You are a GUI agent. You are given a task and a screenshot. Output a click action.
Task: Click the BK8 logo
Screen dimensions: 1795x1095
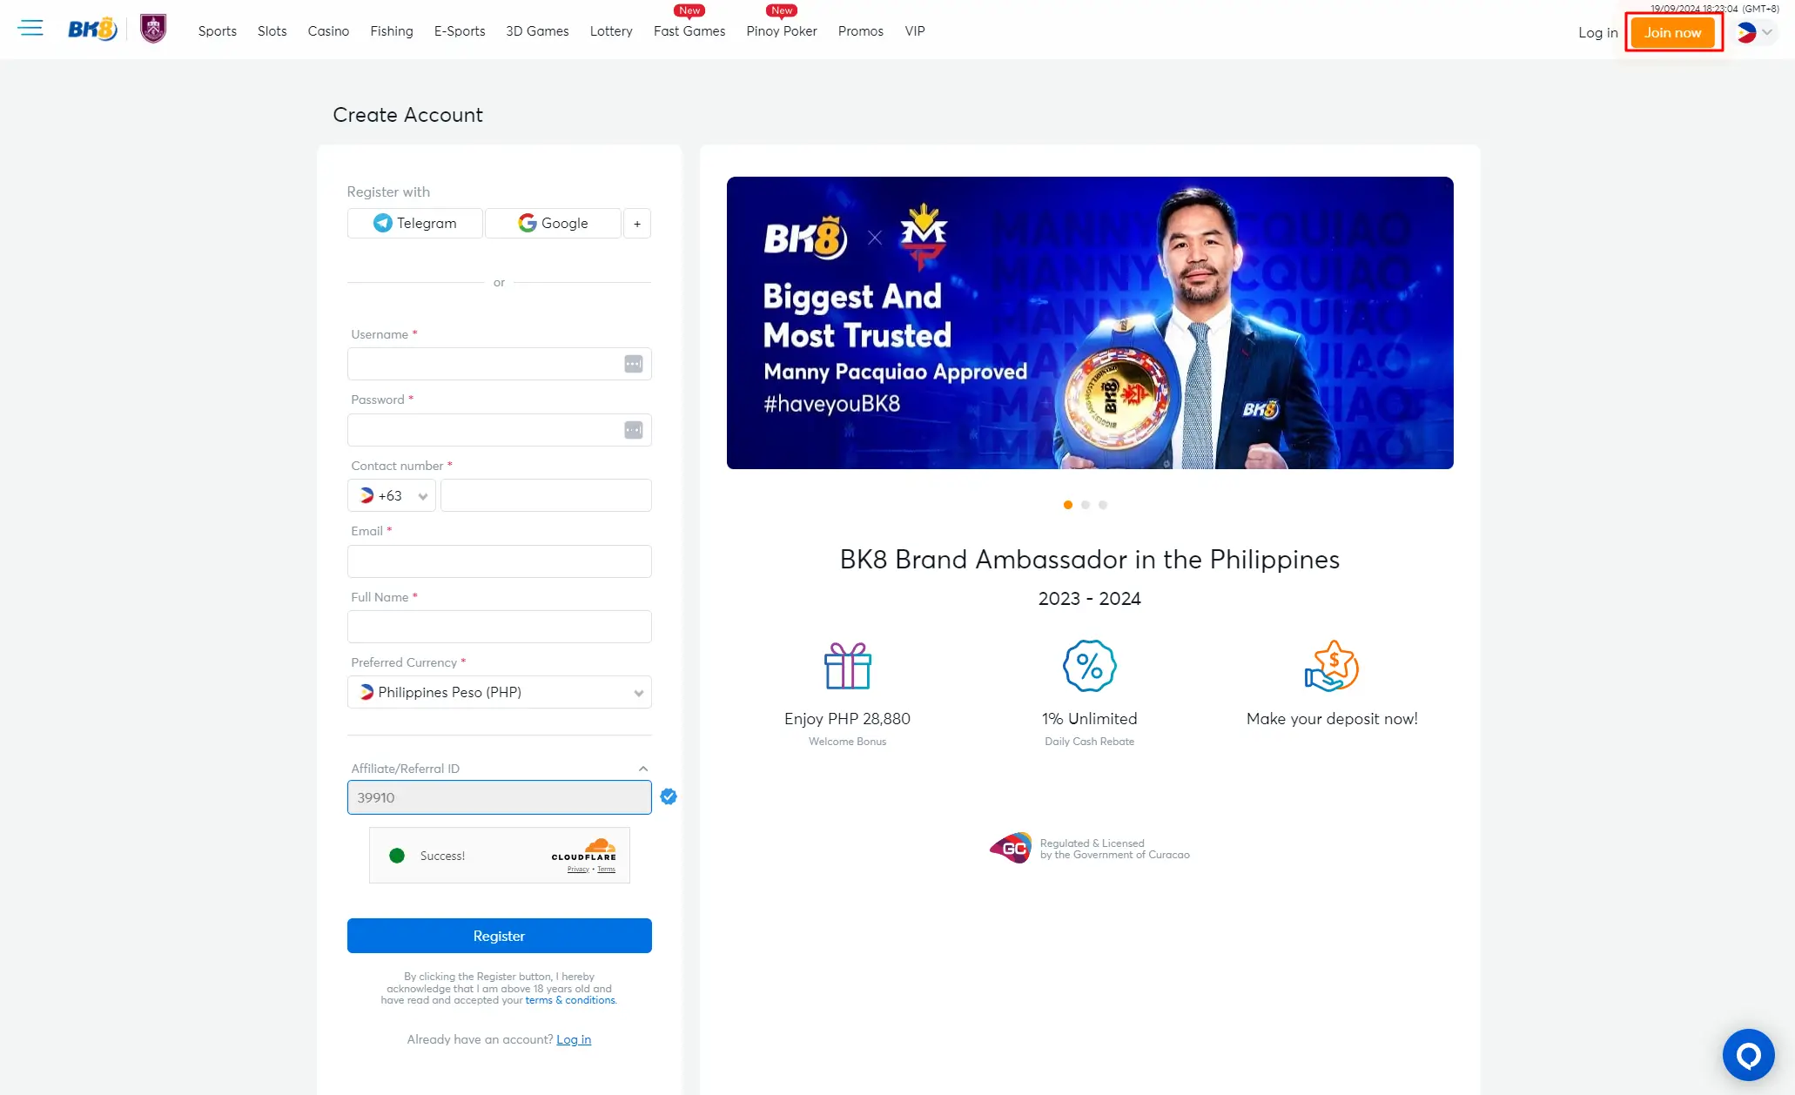[x=91, y=26]
